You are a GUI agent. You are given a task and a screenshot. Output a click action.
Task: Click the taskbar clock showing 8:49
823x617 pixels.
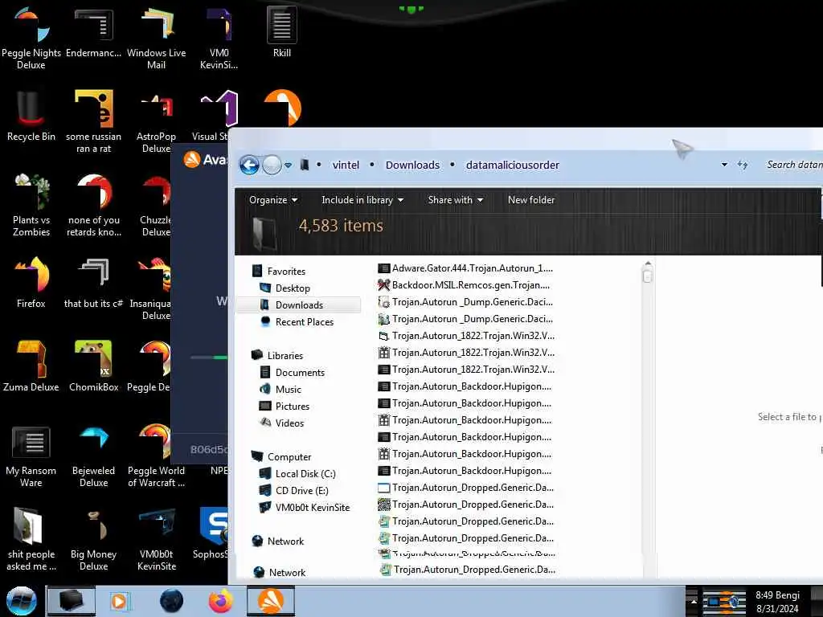pyautogui.click(x=777, y=602)
